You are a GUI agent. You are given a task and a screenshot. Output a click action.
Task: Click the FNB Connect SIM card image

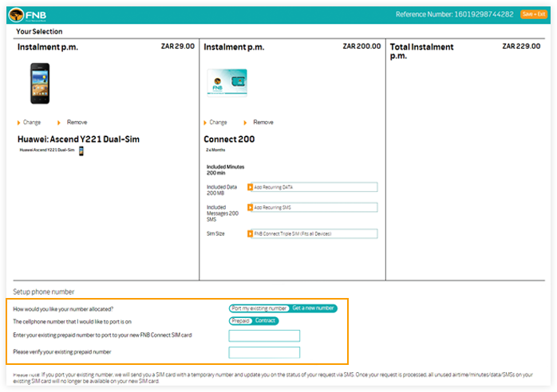(x=227, y=83)
